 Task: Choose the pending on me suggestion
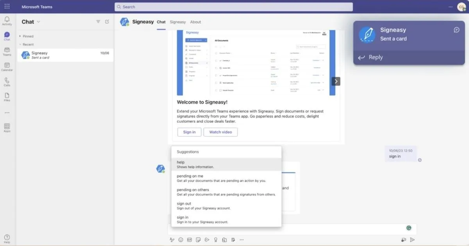click(226, 178)
